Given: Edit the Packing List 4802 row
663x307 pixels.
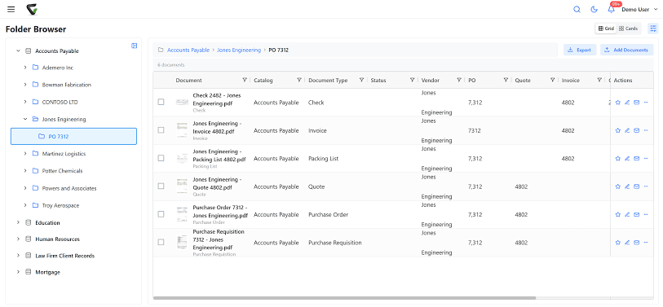Looking at the screenshot, I should [x=627, y=158].
